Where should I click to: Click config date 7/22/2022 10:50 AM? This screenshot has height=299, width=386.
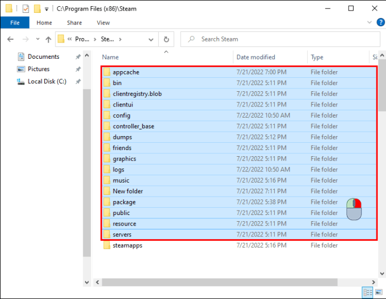click(x=263, y=115)
